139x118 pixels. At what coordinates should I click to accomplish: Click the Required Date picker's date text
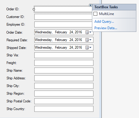(59, 40)
